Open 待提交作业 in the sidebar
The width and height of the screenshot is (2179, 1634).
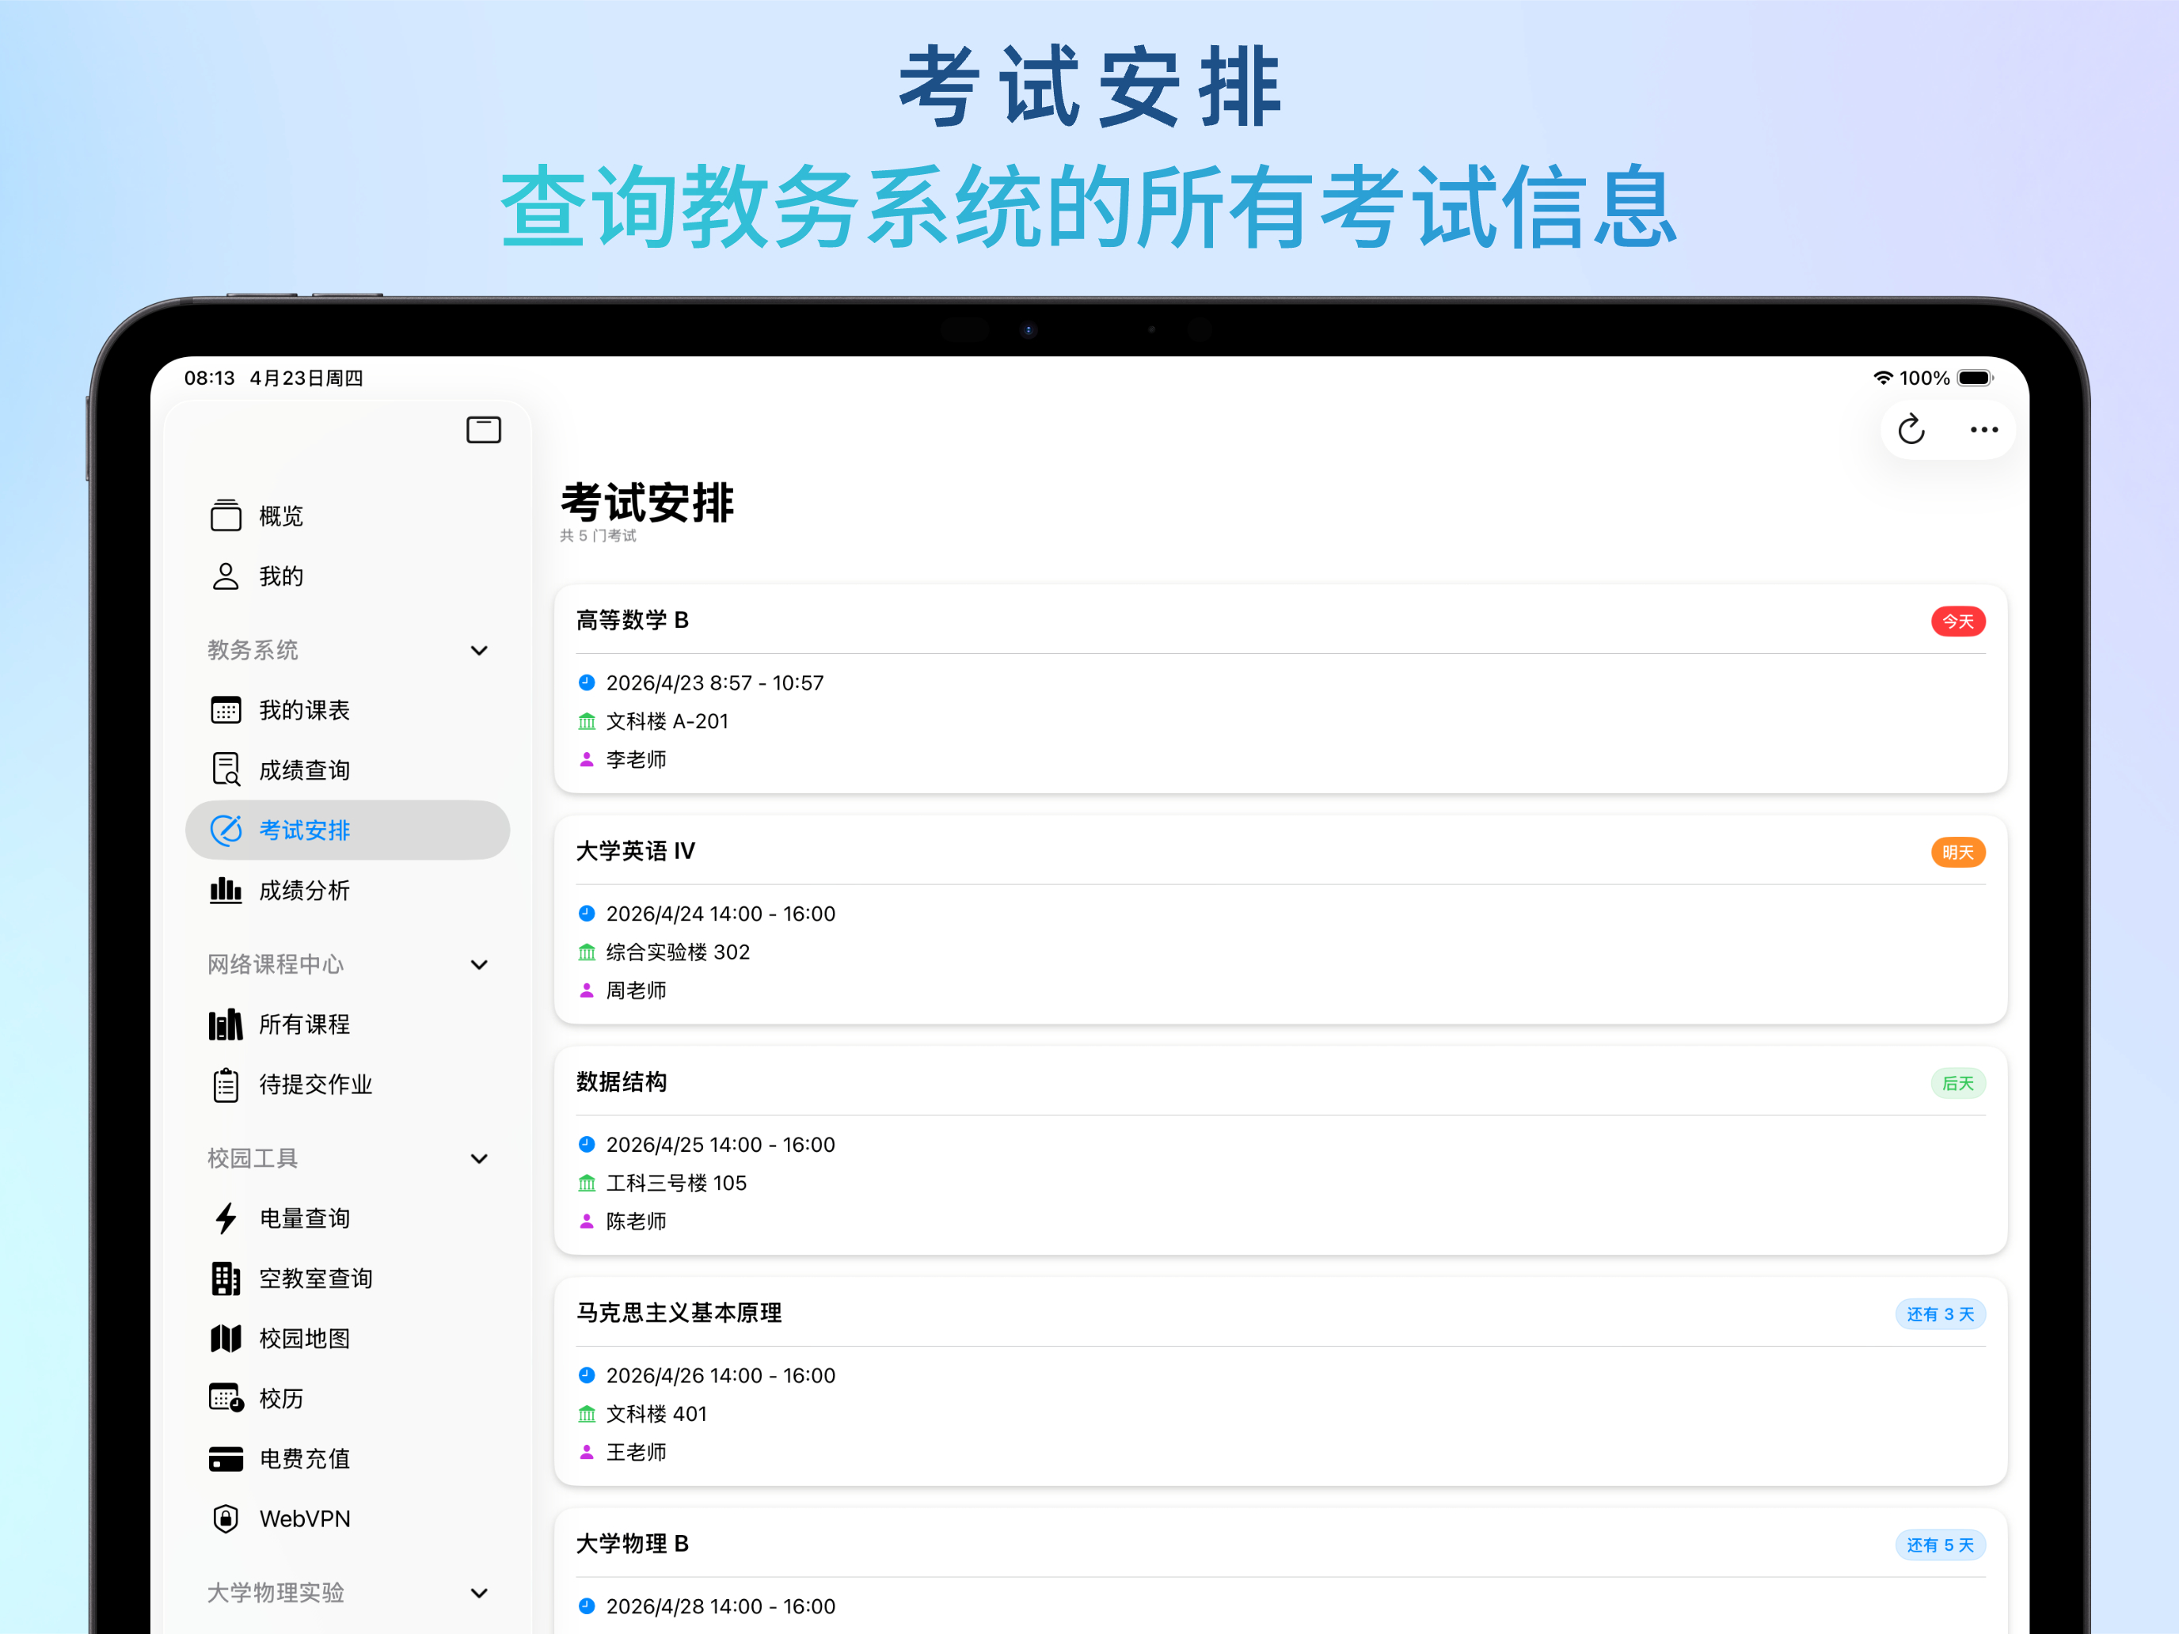(x=347, y=1085)
